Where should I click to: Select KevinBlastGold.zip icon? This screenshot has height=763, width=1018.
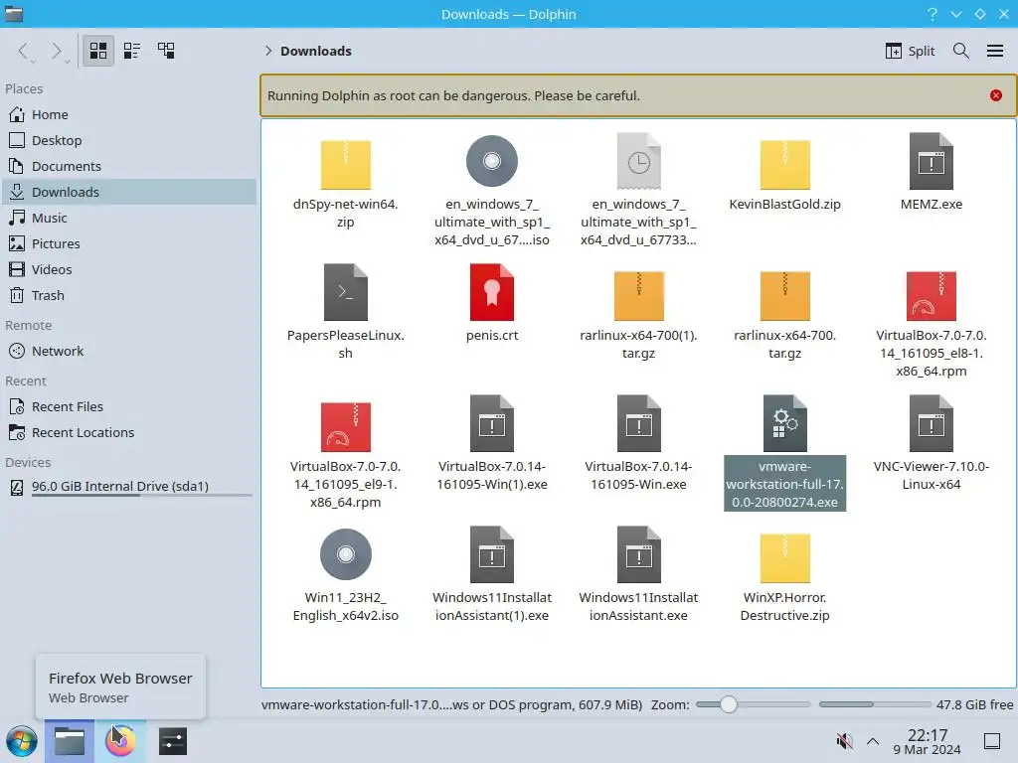coord(785,165)
